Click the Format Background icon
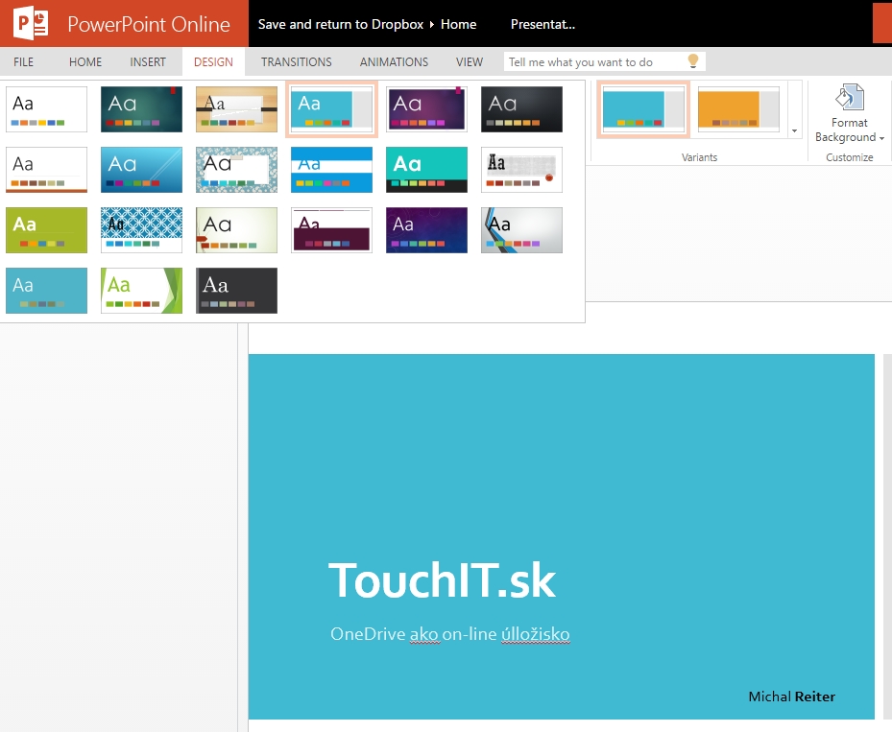 [849, 98]
